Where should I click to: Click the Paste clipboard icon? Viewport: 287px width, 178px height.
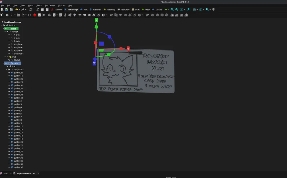pos(47,9)
